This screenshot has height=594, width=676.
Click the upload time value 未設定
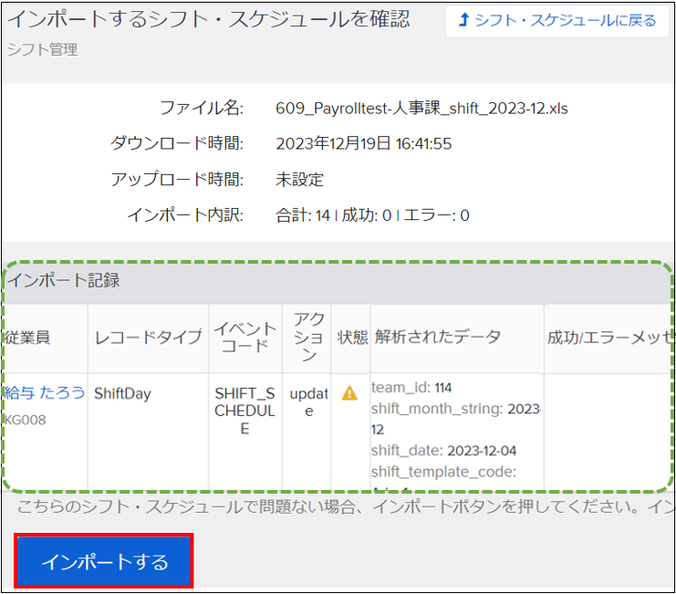click(x=299, y=180)
